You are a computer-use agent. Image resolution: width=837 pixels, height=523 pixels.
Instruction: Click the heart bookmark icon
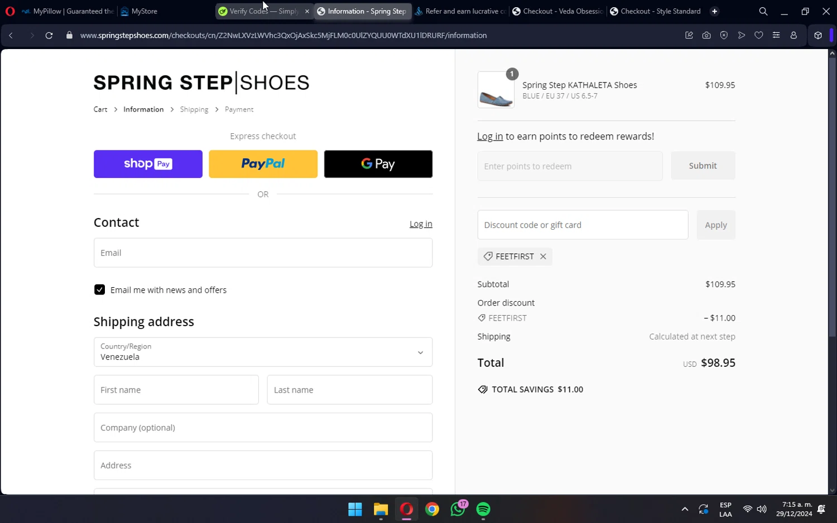coord(759,35)
